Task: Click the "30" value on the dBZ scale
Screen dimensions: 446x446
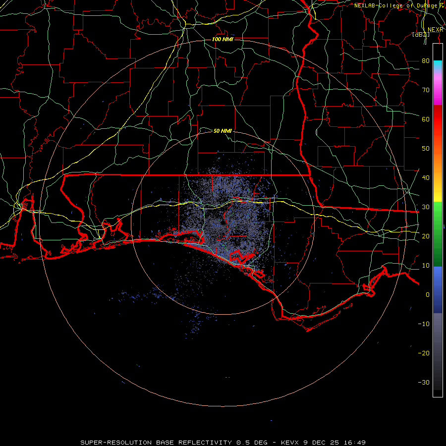Action: (x=426, y=207)
